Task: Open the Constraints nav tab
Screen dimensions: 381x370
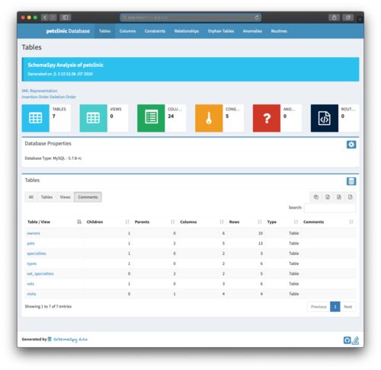Action: tap(155, 31)
